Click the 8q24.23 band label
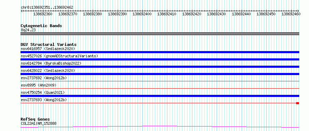This screenshot has height=131, width=309. (28, 30)
